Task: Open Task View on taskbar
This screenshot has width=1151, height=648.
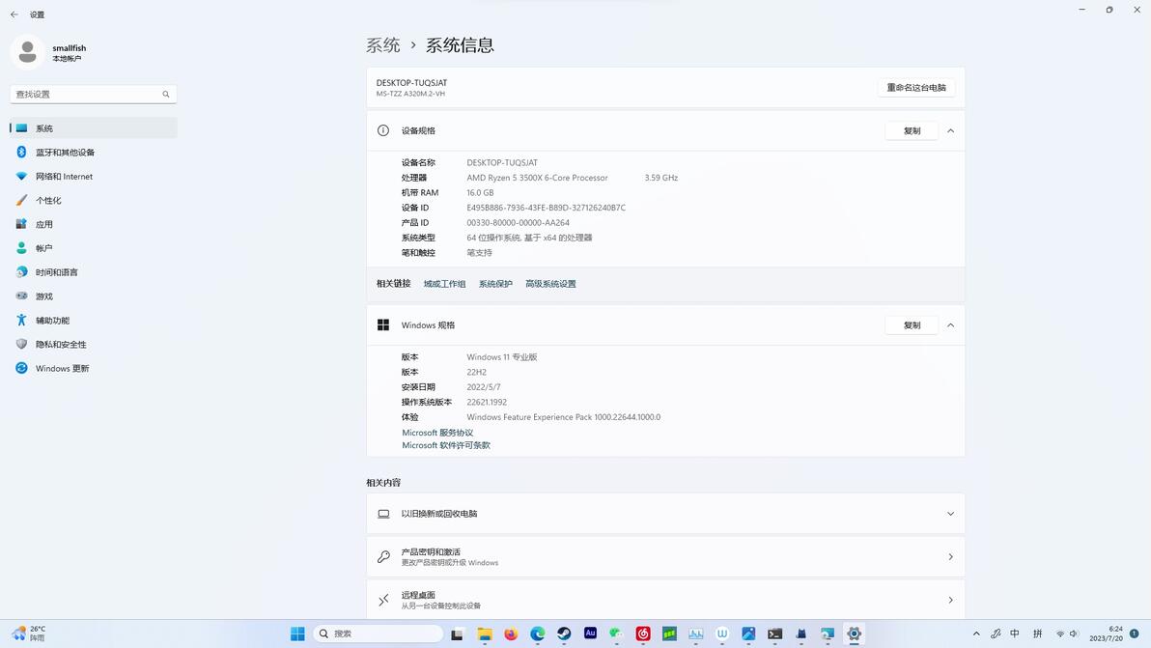Action: coord(458,634)
